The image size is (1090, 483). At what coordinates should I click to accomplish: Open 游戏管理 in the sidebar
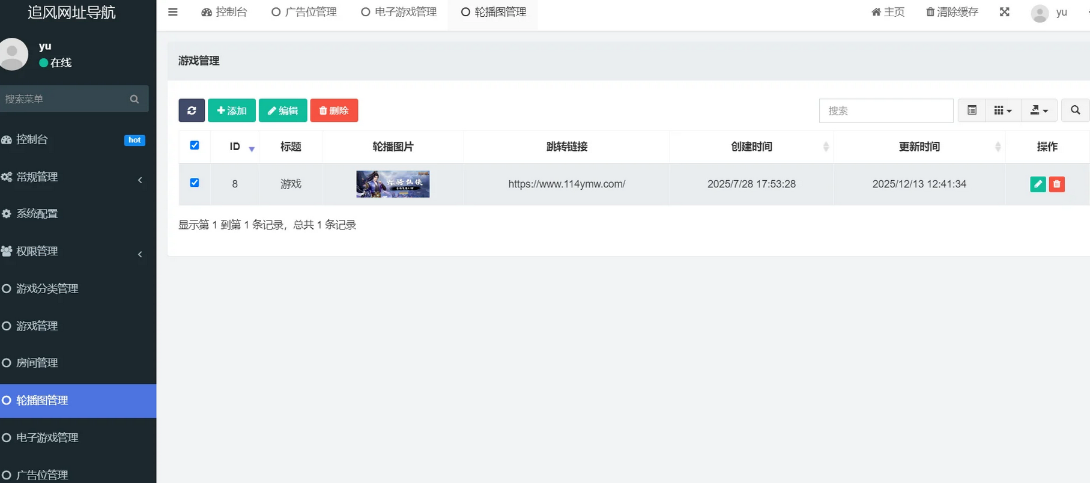[78, 326]
